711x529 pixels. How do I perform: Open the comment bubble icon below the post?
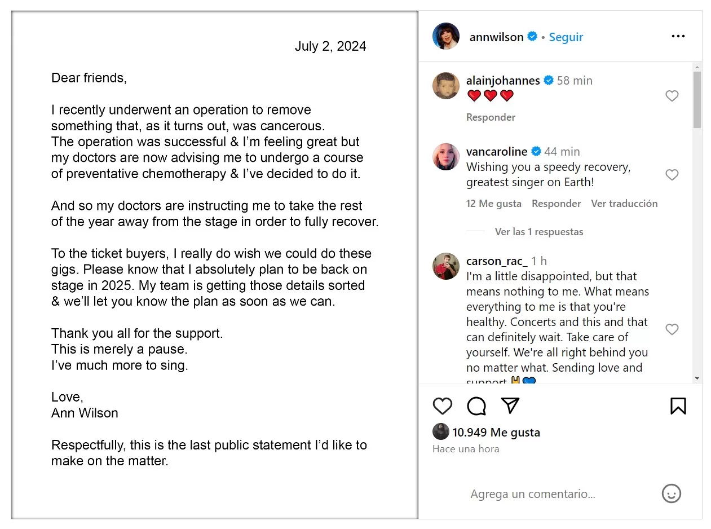(x=476, y=406)
